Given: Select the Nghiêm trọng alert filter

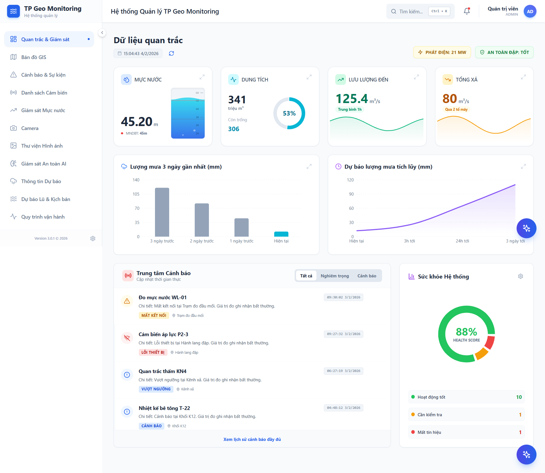Looking at the screenshot, I should click(x=335, y=276).
